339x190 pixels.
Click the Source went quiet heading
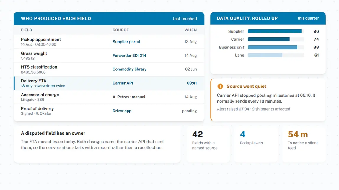coord(246,86)
